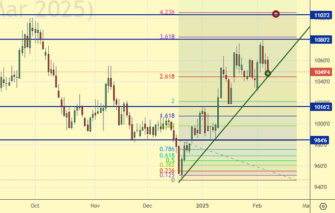Click the green circle marker on trendline
This screenshot has height=213, width=335.
click(x=268, y=73)
